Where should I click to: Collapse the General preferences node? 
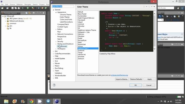(53, 10)
